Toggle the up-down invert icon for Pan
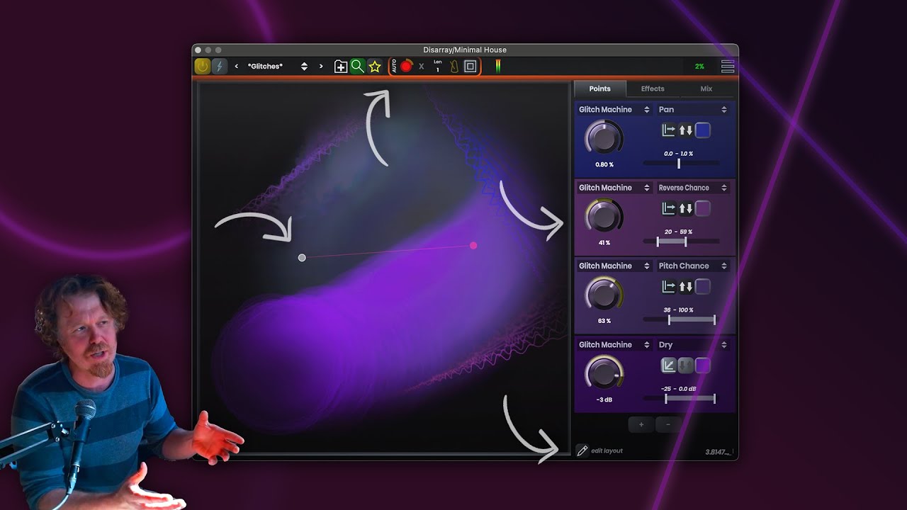The height and width of the screenshot is (510, 907). tap(686, 130)
